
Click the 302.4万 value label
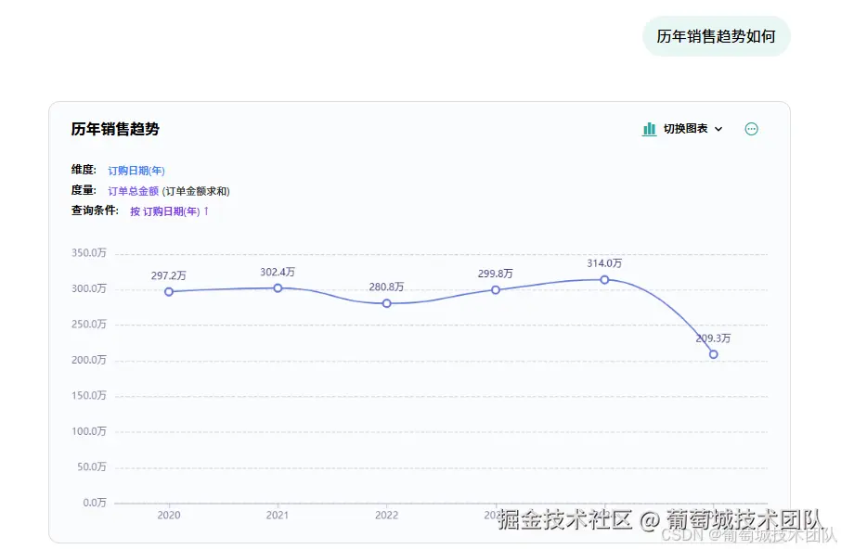(x=278, y=272)
